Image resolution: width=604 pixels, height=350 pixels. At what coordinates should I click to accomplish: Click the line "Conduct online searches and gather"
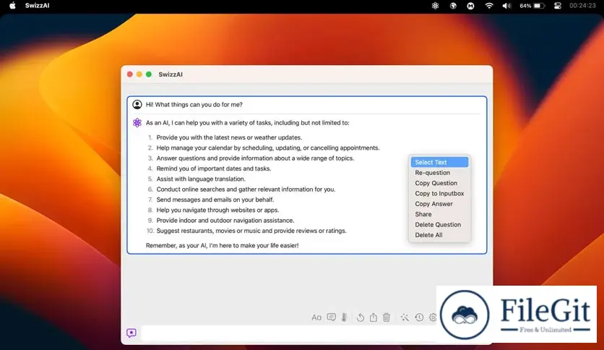click(x=246, y=189)
